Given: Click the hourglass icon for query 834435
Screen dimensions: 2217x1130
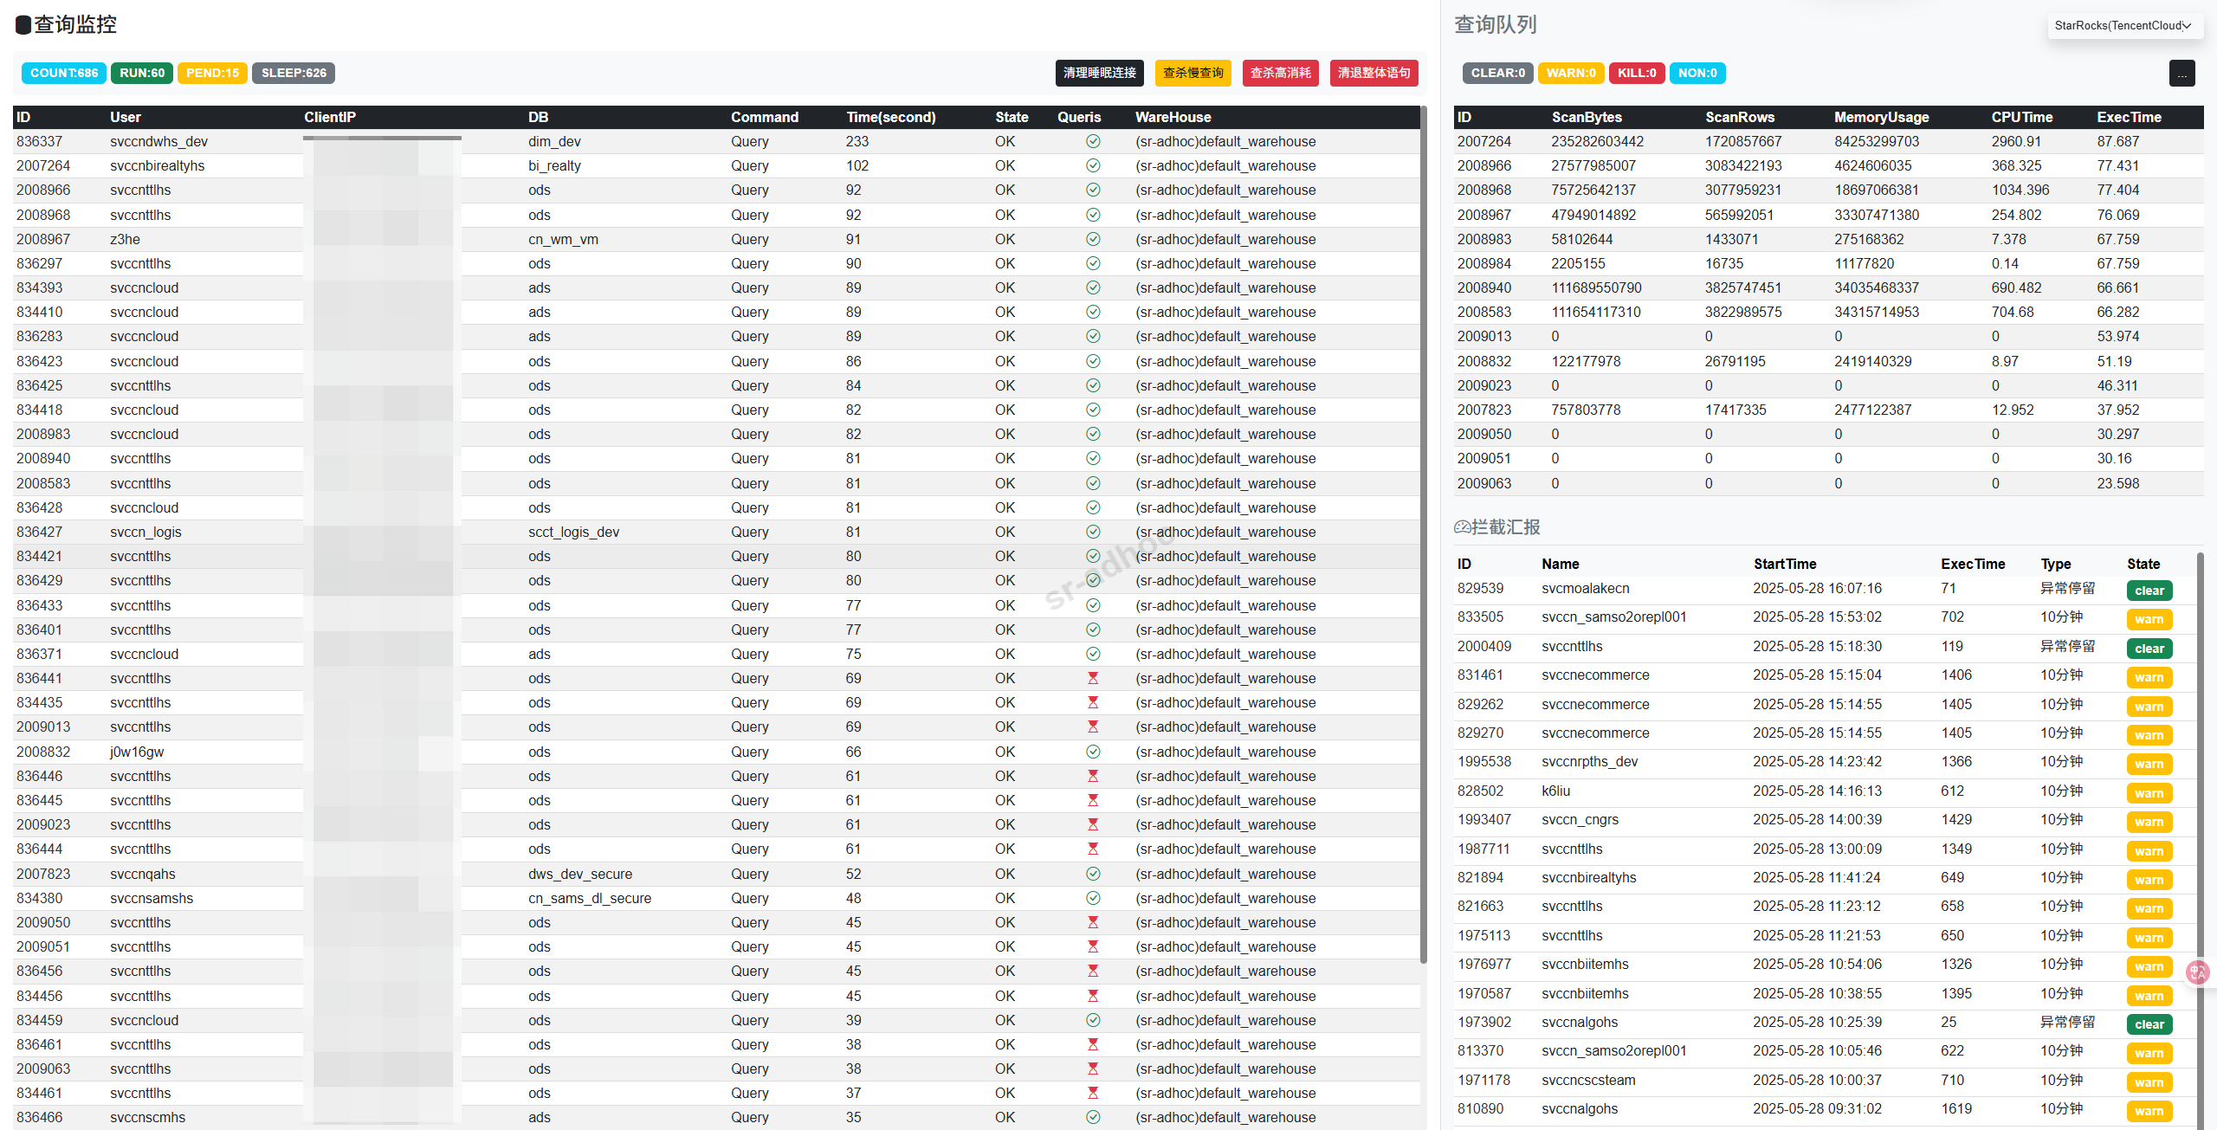Looking at the screenshot, I should [1093, 702].
